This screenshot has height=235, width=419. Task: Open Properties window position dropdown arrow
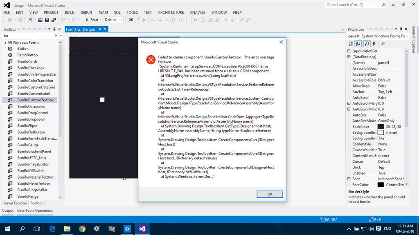[396, 29]
